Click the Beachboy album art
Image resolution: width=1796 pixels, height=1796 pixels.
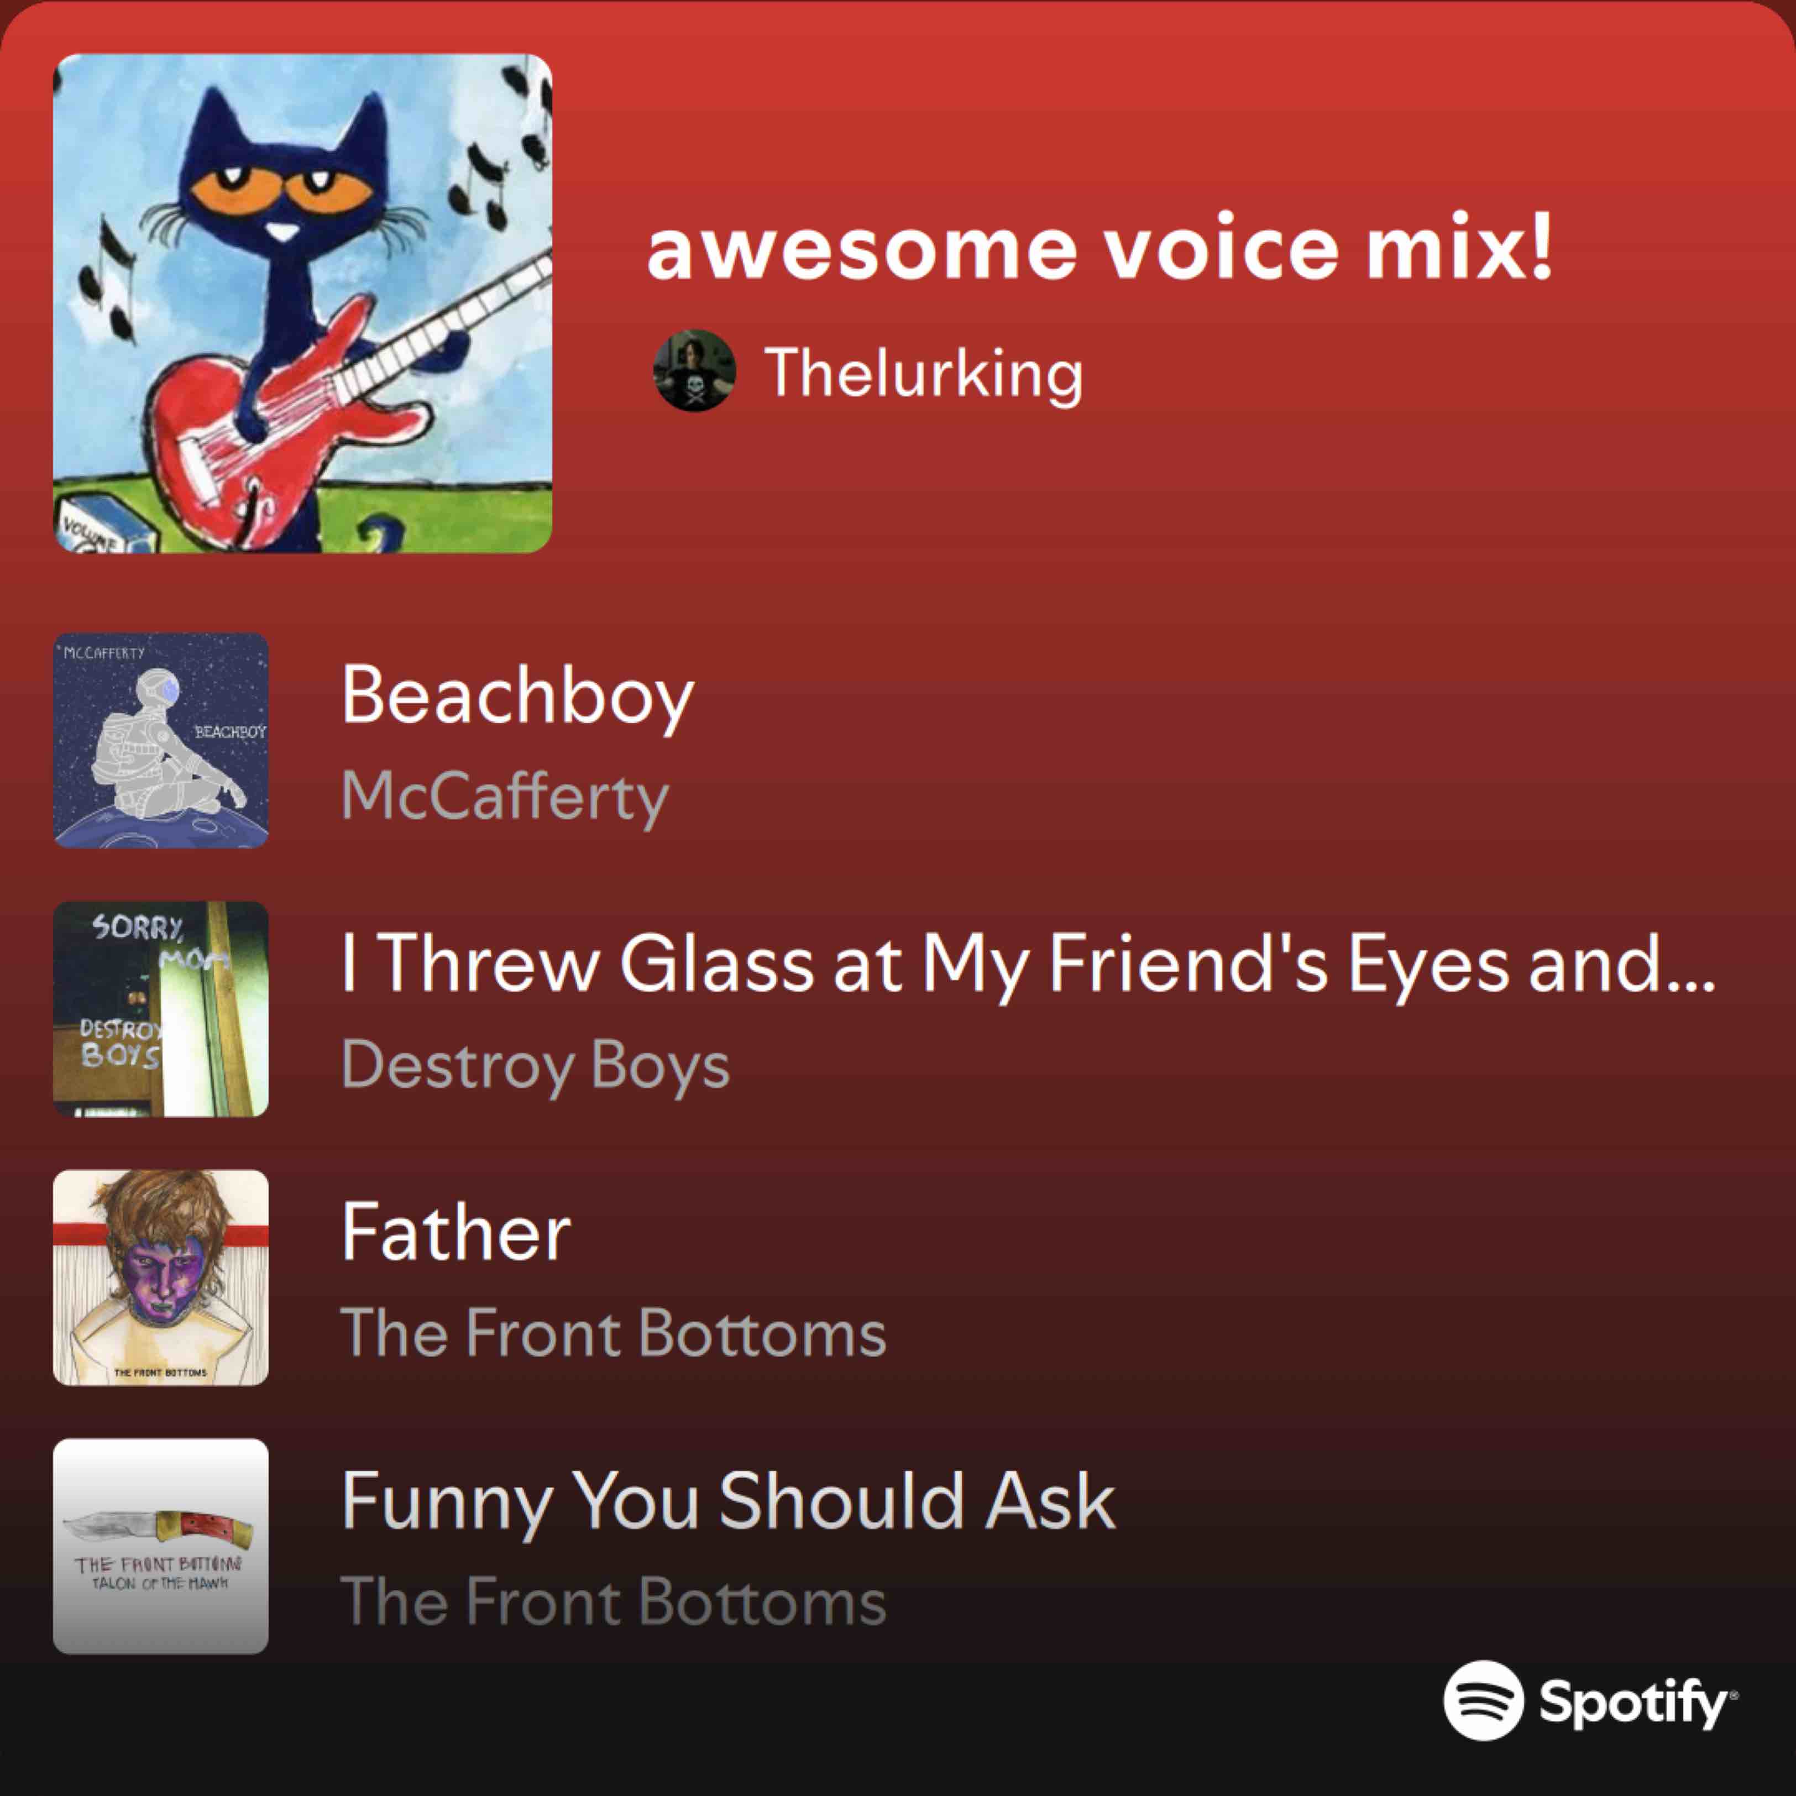(x=161, y=740)
